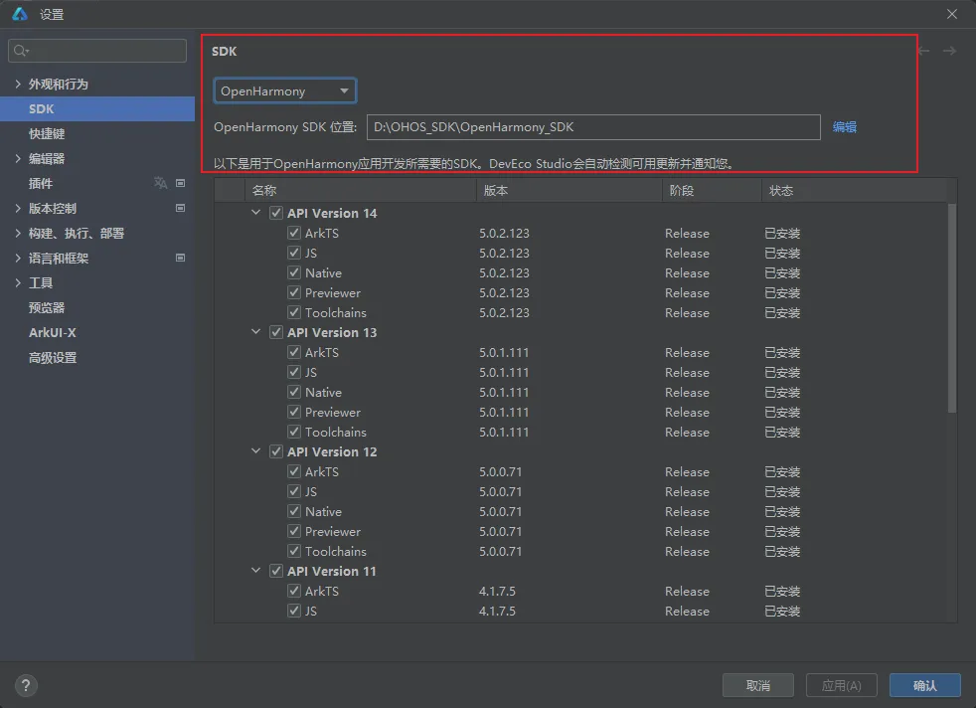Click the external window icon beside 语言和框架
The image size is (976, 708).
pyautogui.click(x=180, y=258)
